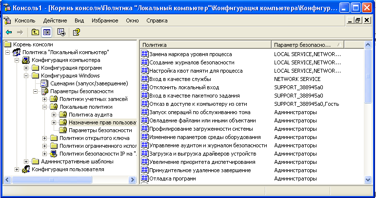Click the Политики безопасности IP icon
The height and width of the screenshot is (198, 376).
[x=54, y=154]
